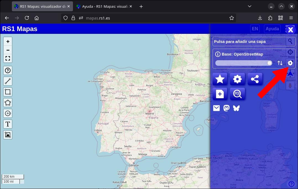Image resolution: width=298 pixels, height=189 pixels.
Task: Open the Bluesky butterfly icon
Action: pos(236,108)
